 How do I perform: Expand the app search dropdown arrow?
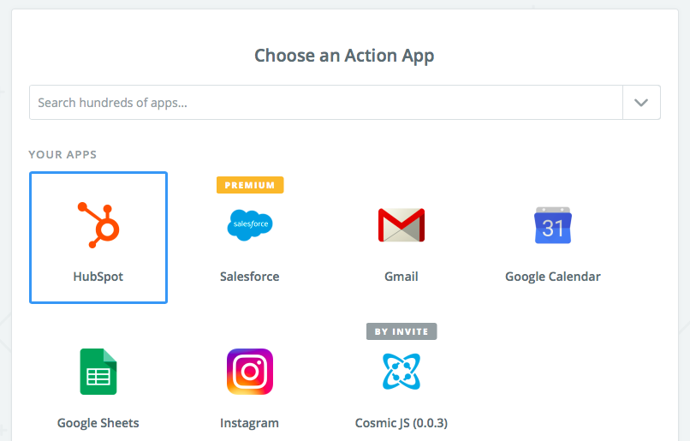(641, 103)
